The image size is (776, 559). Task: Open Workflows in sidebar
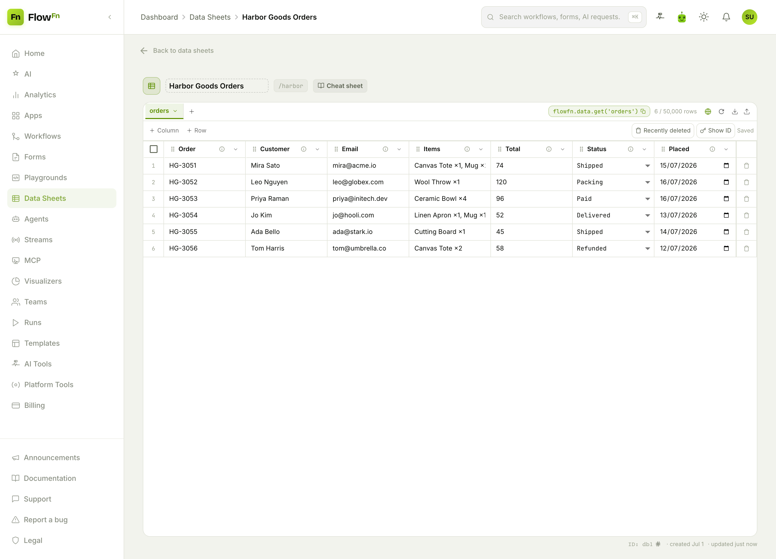tap(62, 136)
